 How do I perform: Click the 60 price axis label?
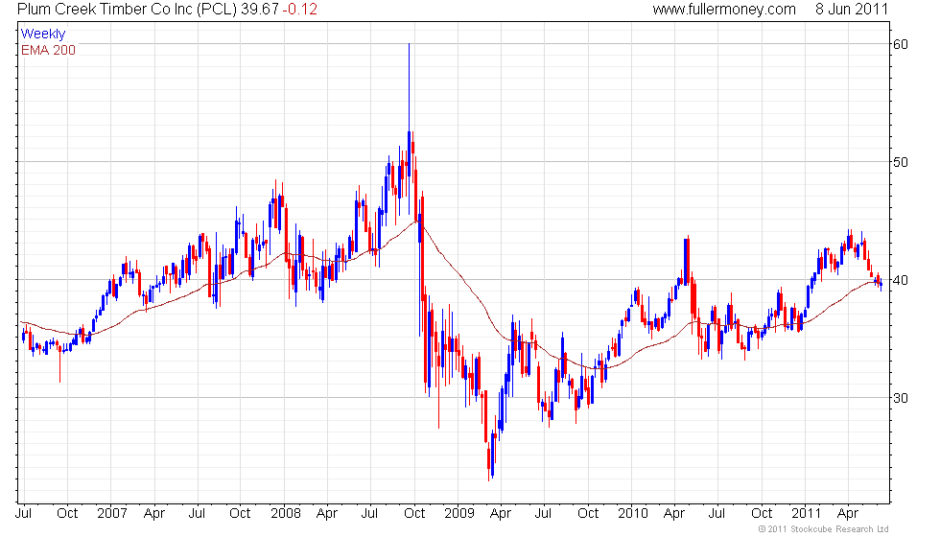(901, 44)
